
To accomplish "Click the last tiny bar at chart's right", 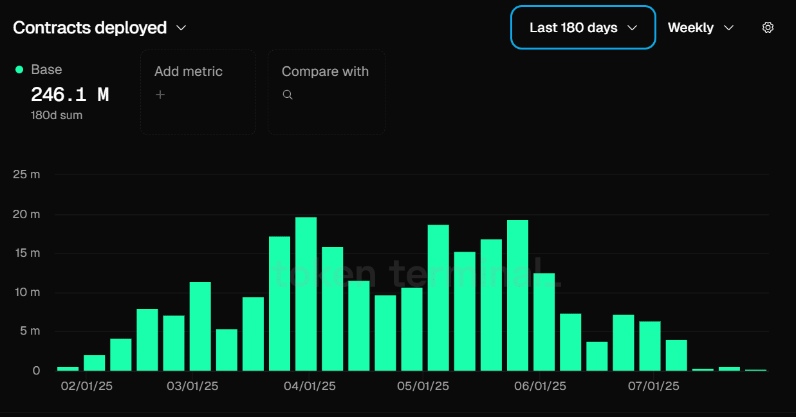I will [755, 370].
